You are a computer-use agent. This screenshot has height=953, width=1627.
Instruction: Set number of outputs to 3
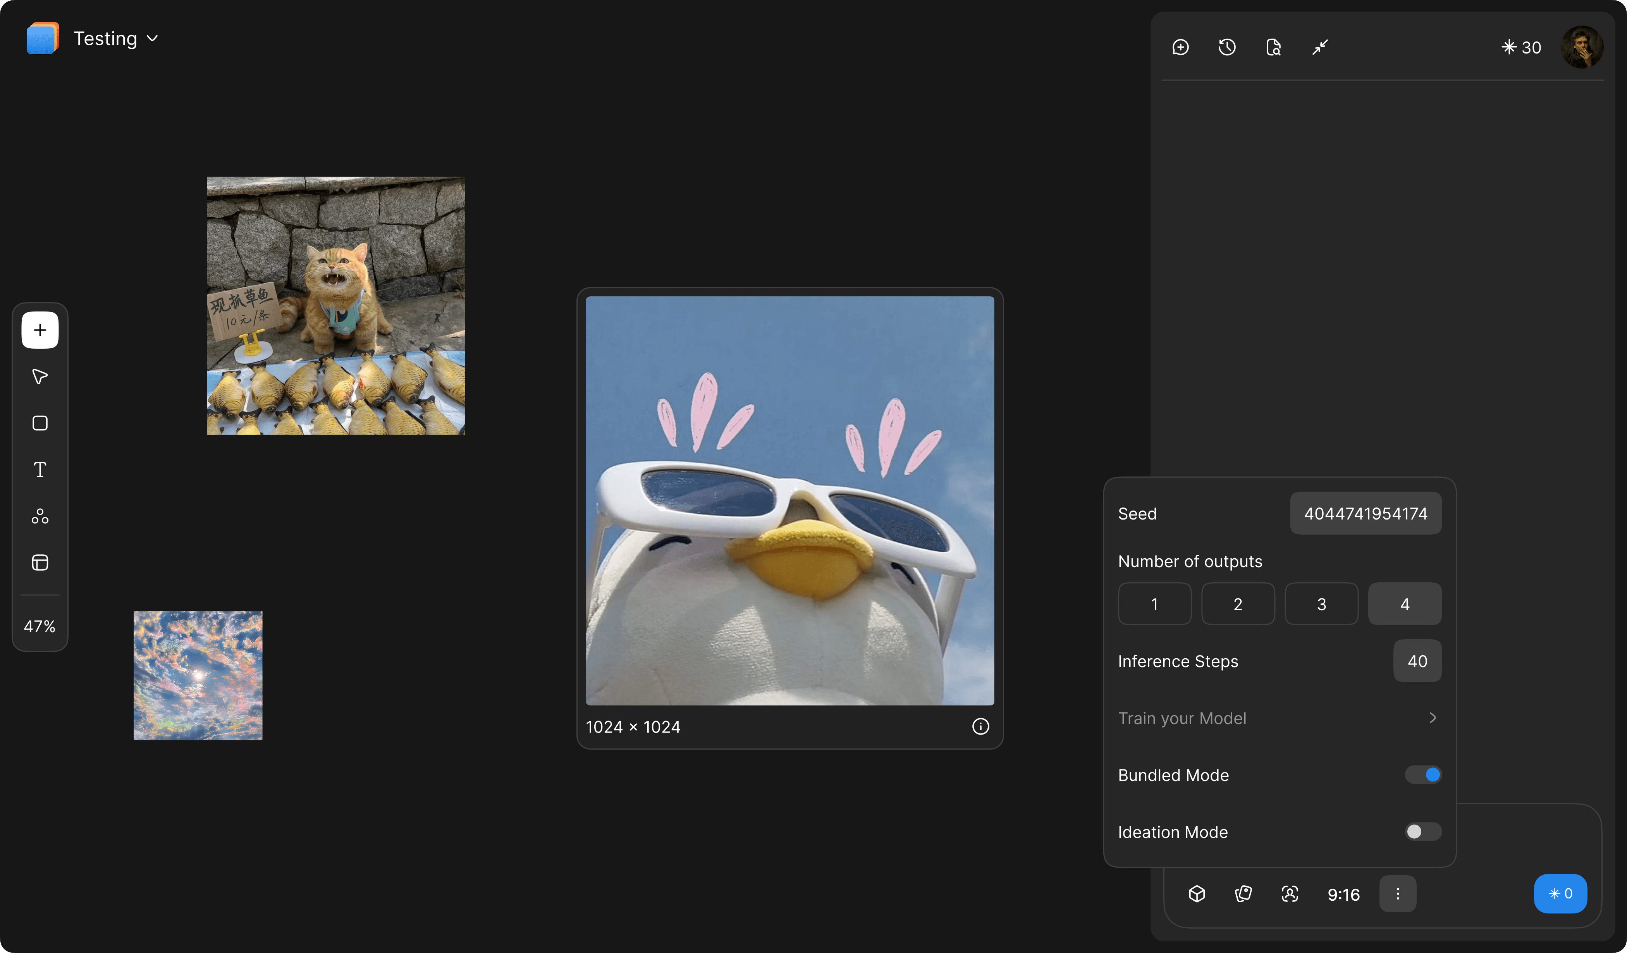[1322, 604]
